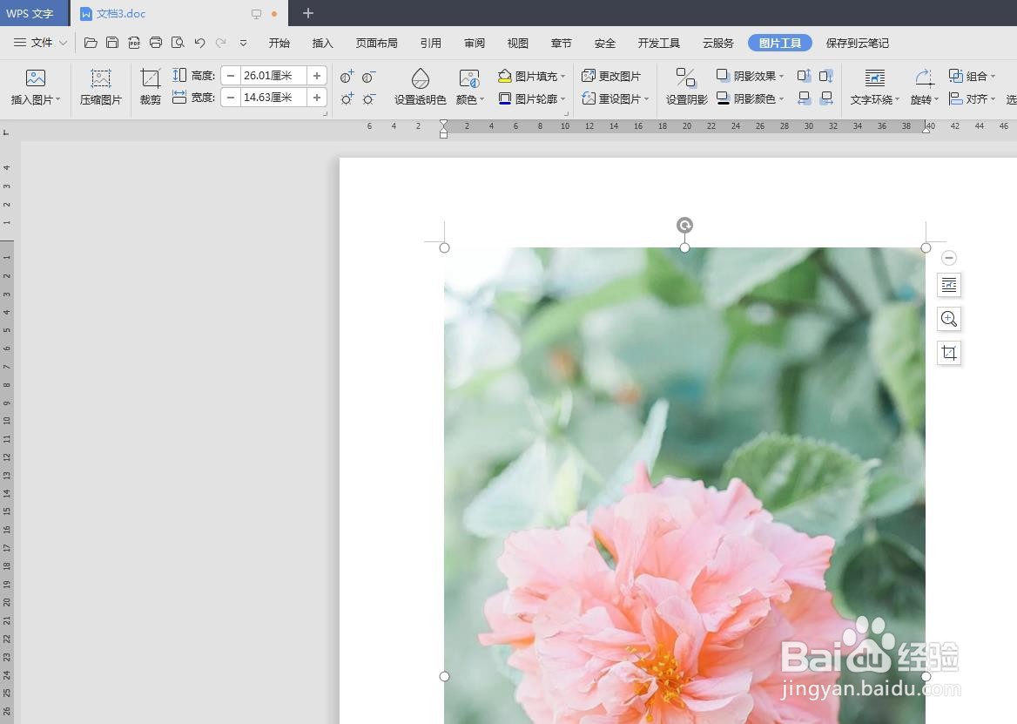Screen dimensions: 1017x724
Task: Click Change Picture (更改图片) button
Action: [x=611, y=76]
